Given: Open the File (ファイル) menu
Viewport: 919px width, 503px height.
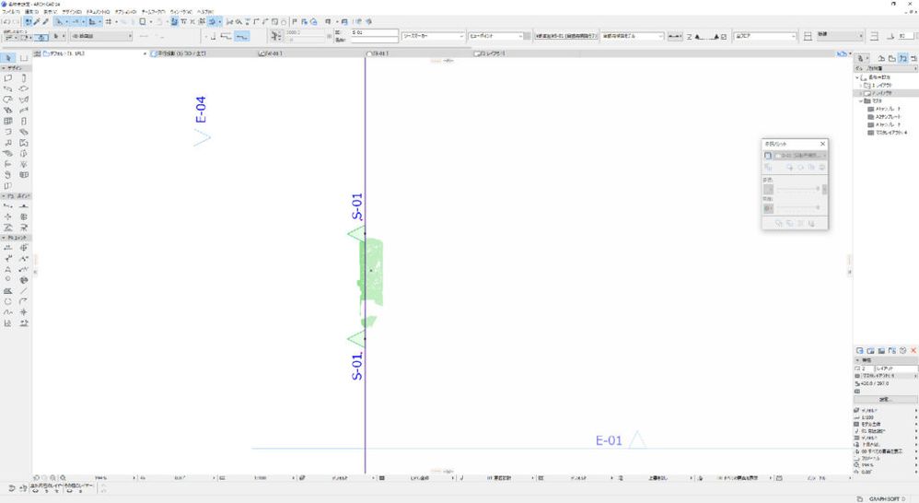Looking at the screenshot, I should coord(11,12).
